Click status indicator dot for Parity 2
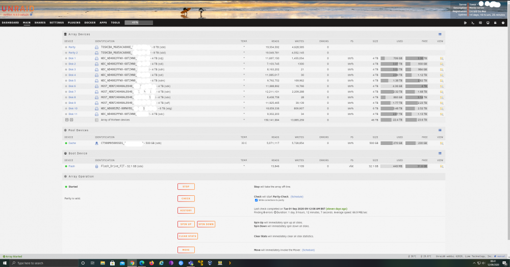 66,52
